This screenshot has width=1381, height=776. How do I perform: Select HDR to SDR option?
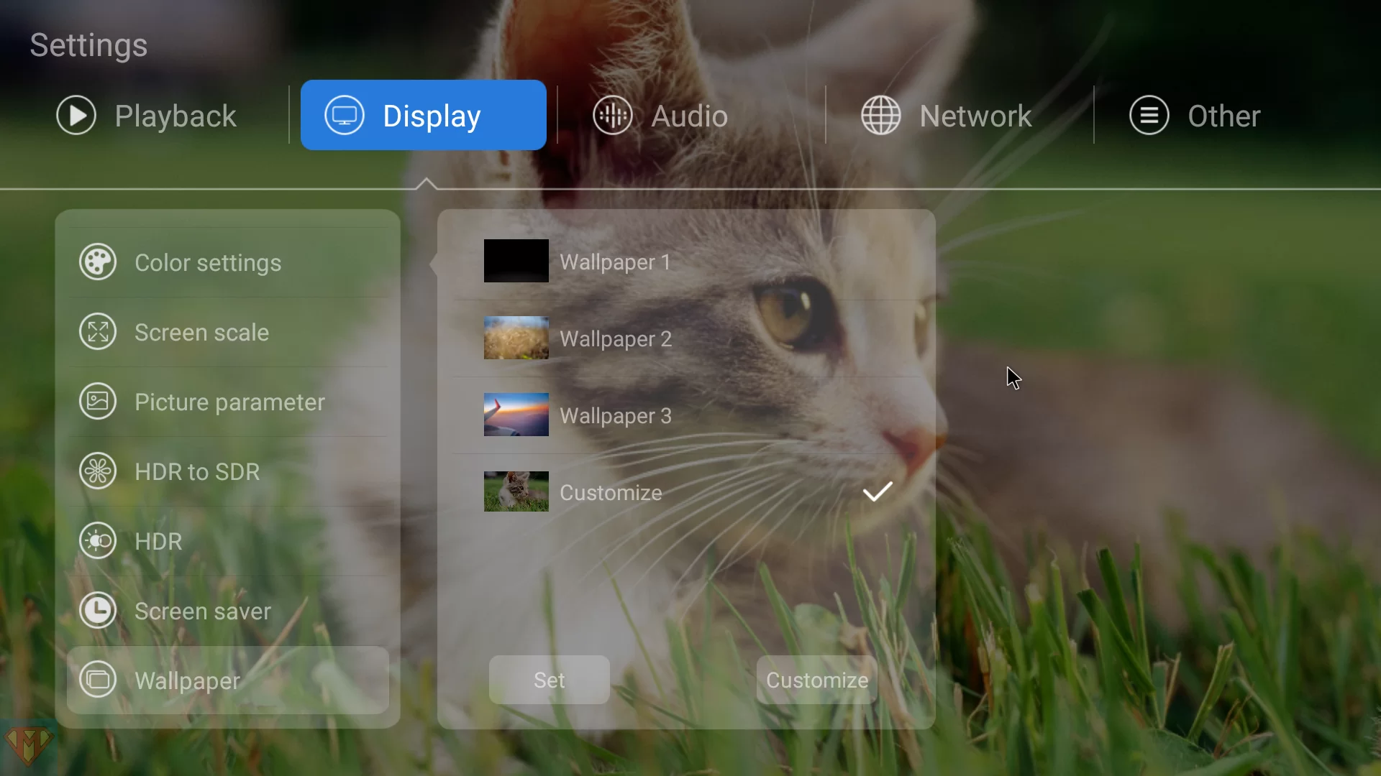(228, 471)
